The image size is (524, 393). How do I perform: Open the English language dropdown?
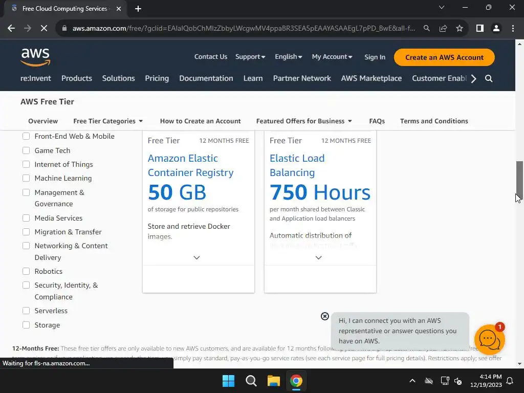(x=289, y=57)
